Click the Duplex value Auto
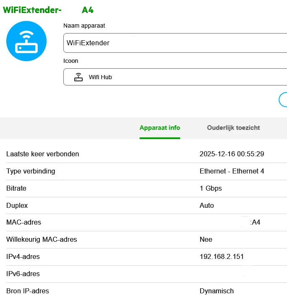The height and width of the screenshot is (300, 287). pos(207,205)
